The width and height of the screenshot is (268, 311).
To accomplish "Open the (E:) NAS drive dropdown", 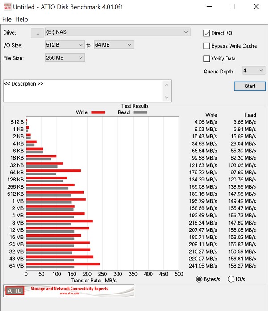I will (x=118, y=32).
